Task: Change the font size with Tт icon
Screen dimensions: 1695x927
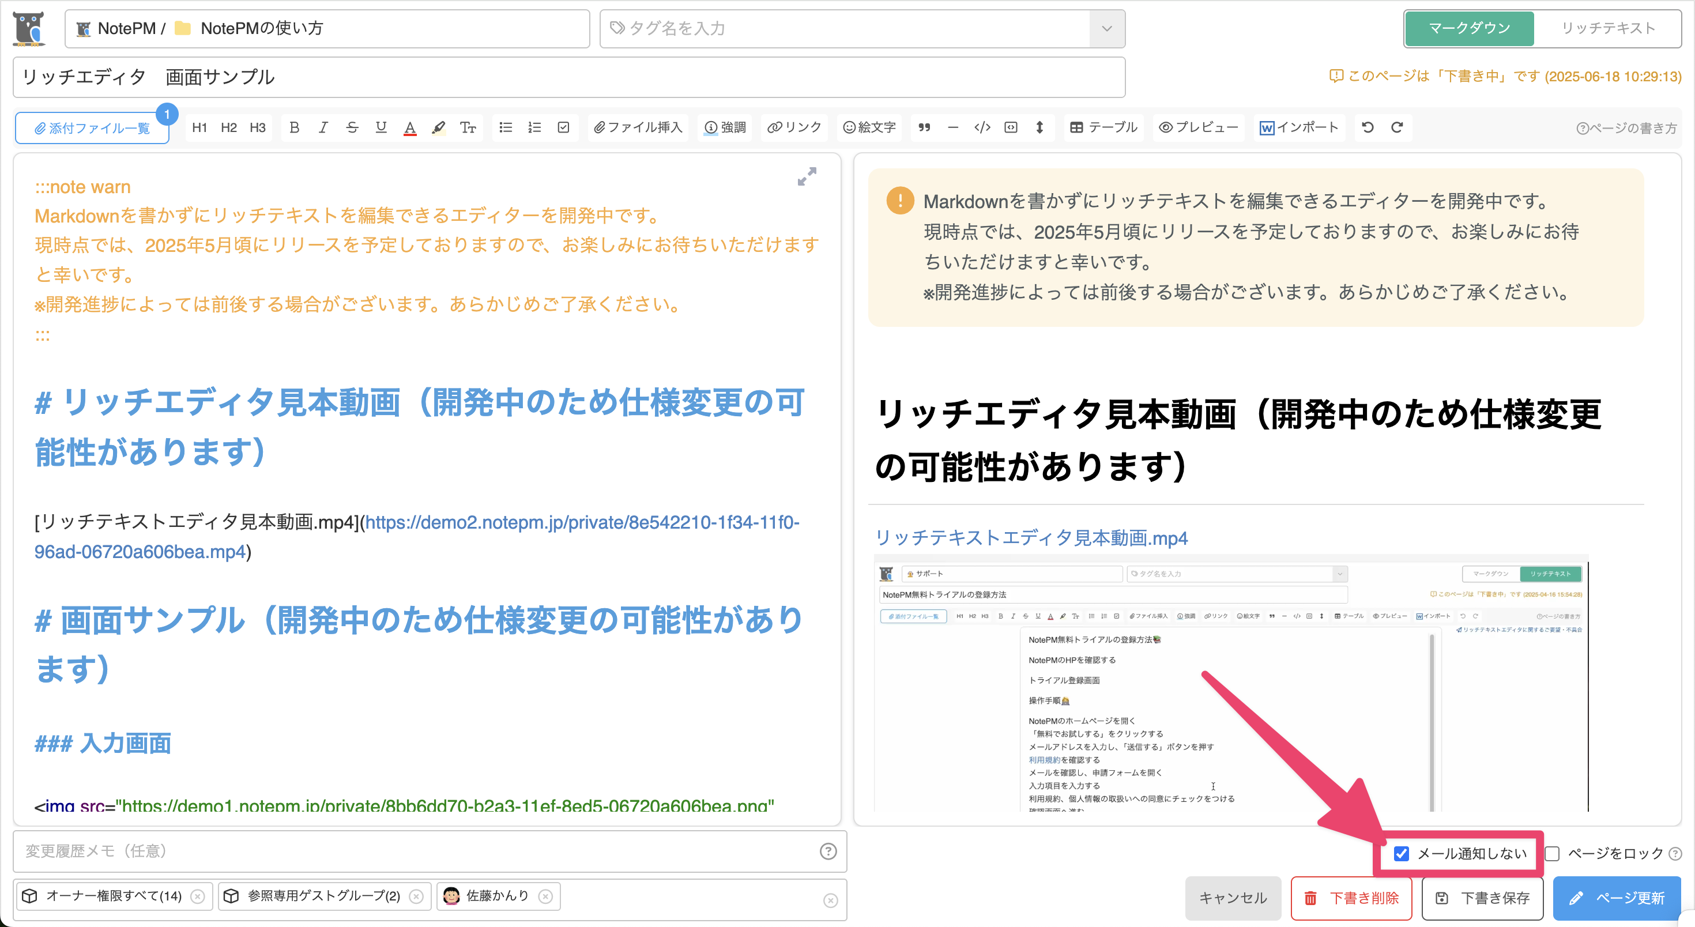Action: point(468,127)
